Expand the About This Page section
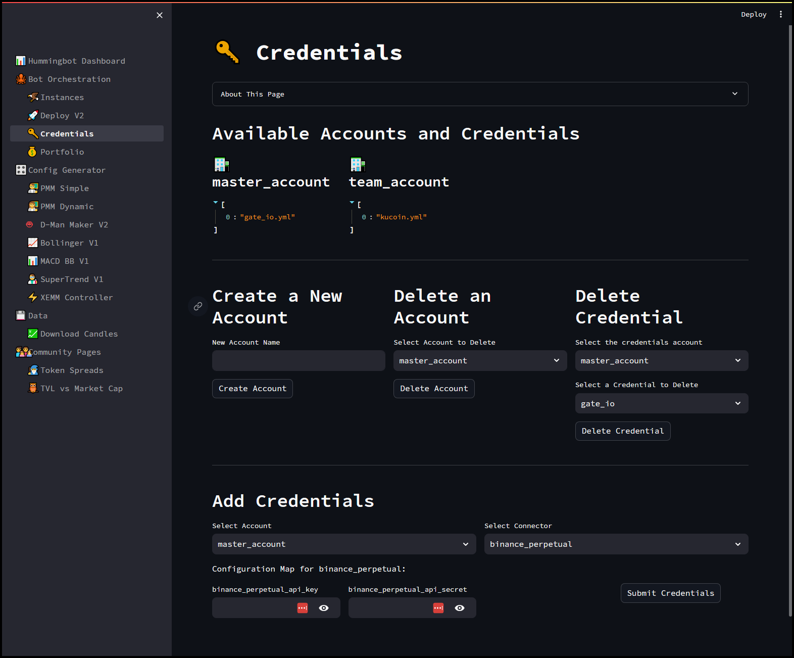 point(480,94)
